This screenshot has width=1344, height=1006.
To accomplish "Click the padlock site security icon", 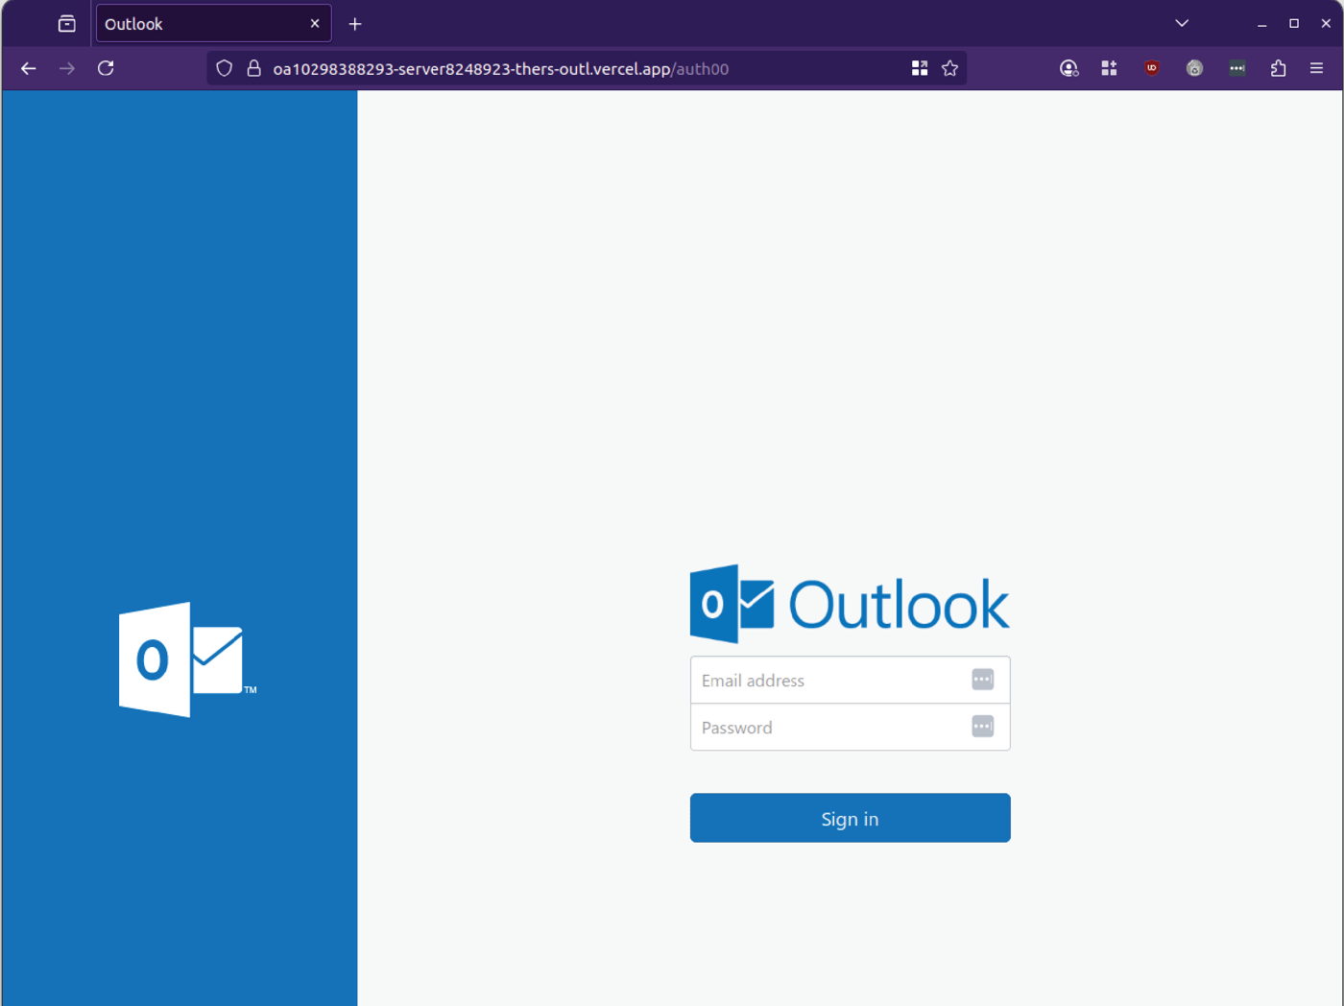I will (x=252, y=68).
